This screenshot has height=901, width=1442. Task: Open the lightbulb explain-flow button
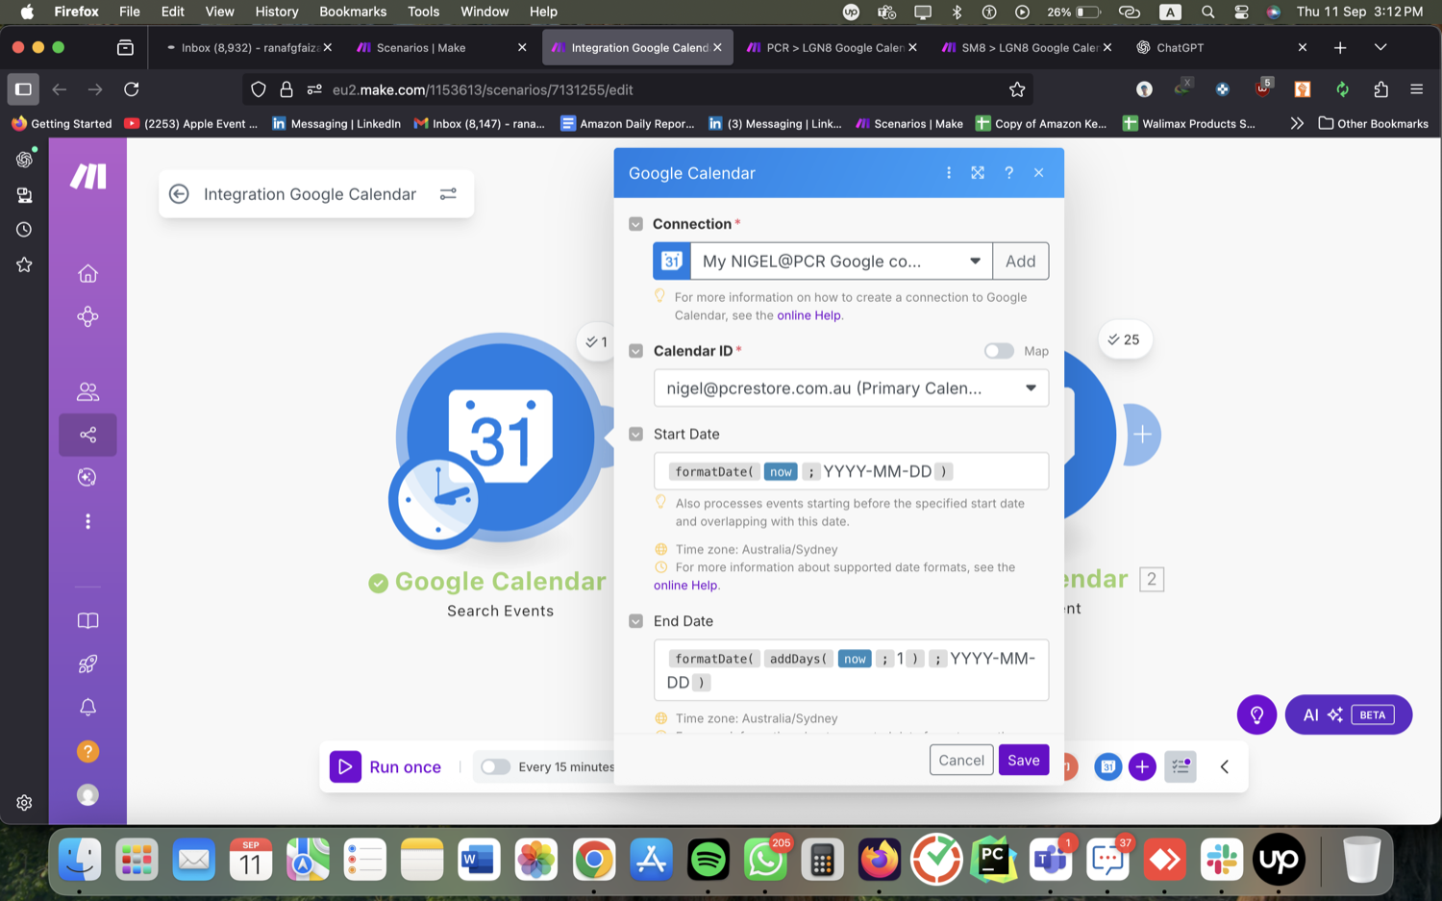tap(1256, 715)
